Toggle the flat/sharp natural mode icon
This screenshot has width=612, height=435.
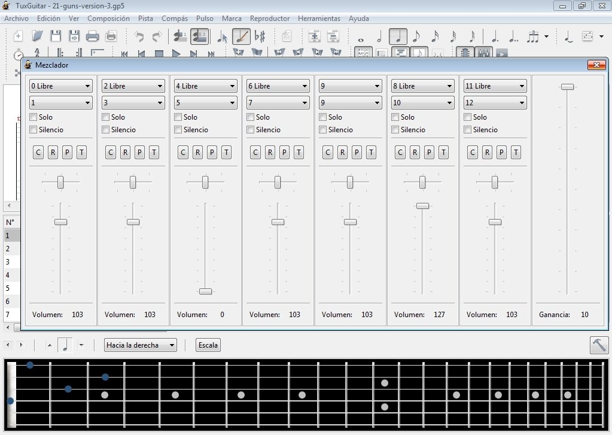coord(260,36)
